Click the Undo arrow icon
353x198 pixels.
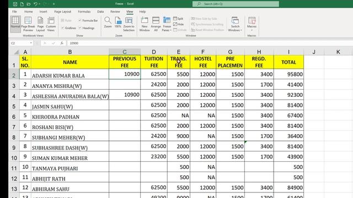(35, 4)
